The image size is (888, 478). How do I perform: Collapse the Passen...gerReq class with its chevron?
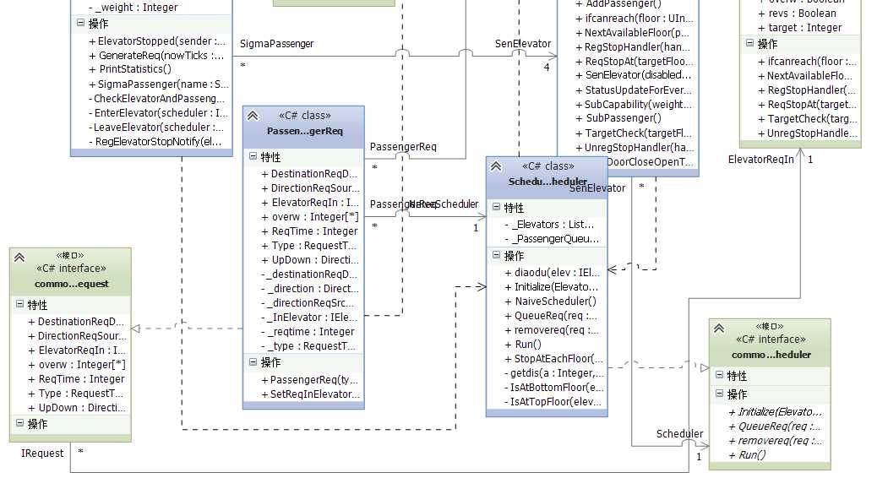[x=253, y=116]
